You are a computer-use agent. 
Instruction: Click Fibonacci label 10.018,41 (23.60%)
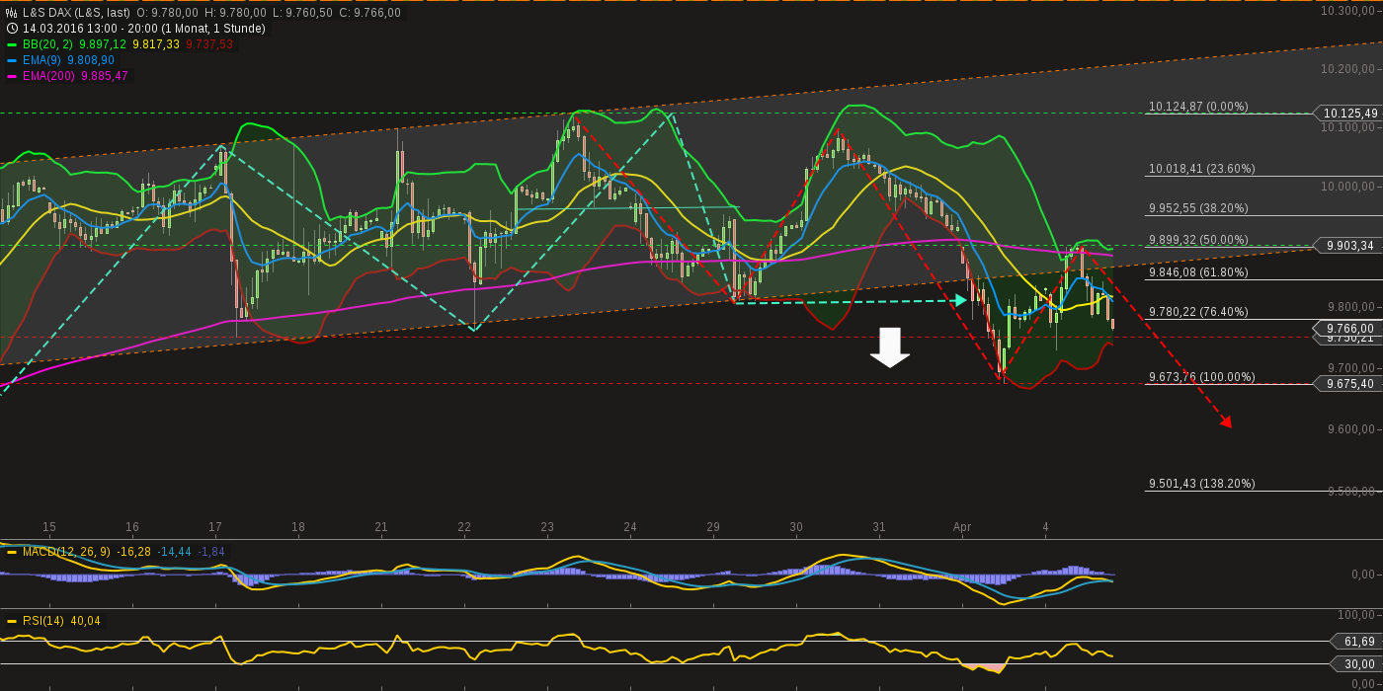point(1201,169)
